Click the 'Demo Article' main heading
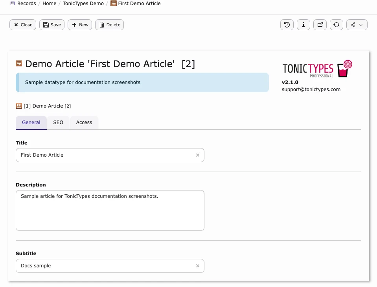The image size is (377, 287). click(110, 64)
